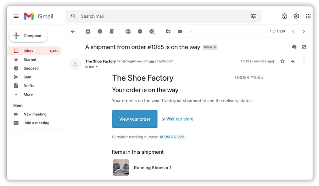The image size is (319, 186).
Task: Delete this email with trash icon
Action: tap(112, 31)
